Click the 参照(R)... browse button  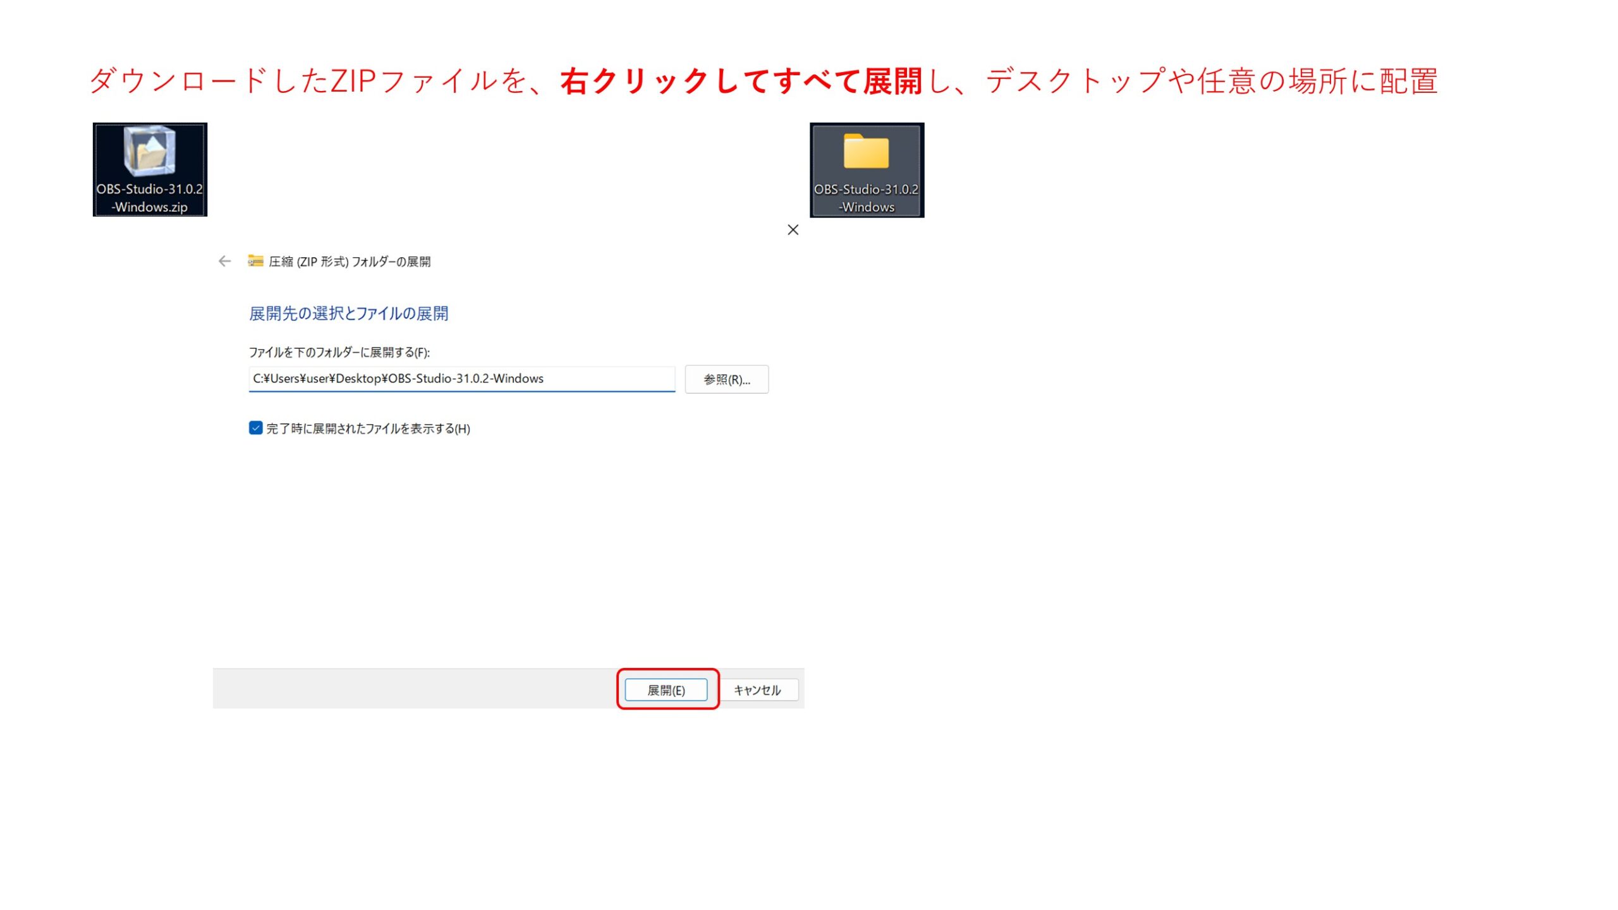[727, 379]
